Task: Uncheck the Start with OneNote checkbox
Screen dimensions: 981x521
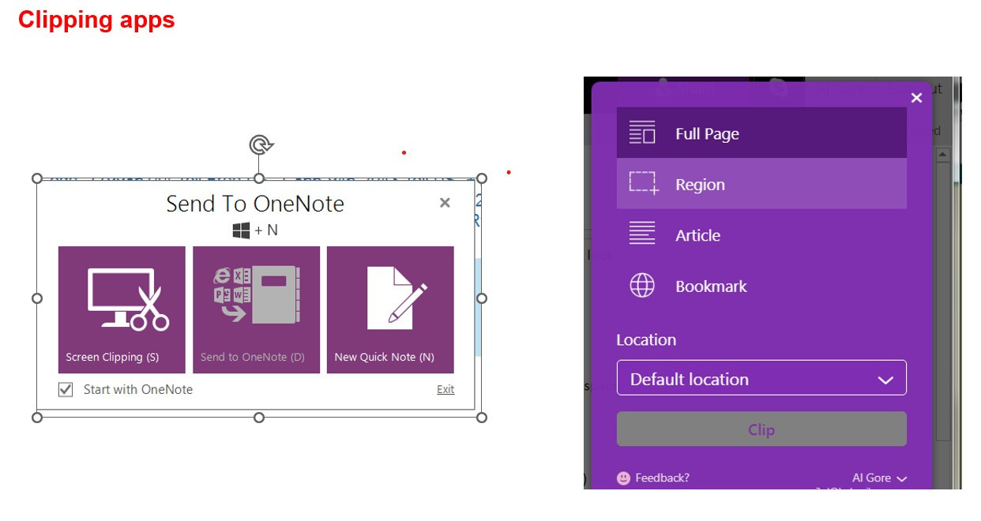Action: pos(66,389)
